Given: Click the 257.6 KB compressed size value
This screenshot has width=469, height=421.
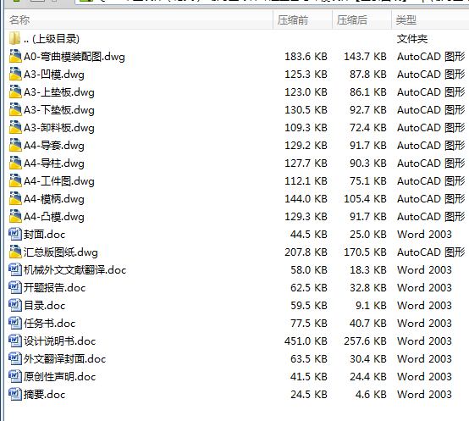Looking at the screenshot, I should click(x=365, y=341).
